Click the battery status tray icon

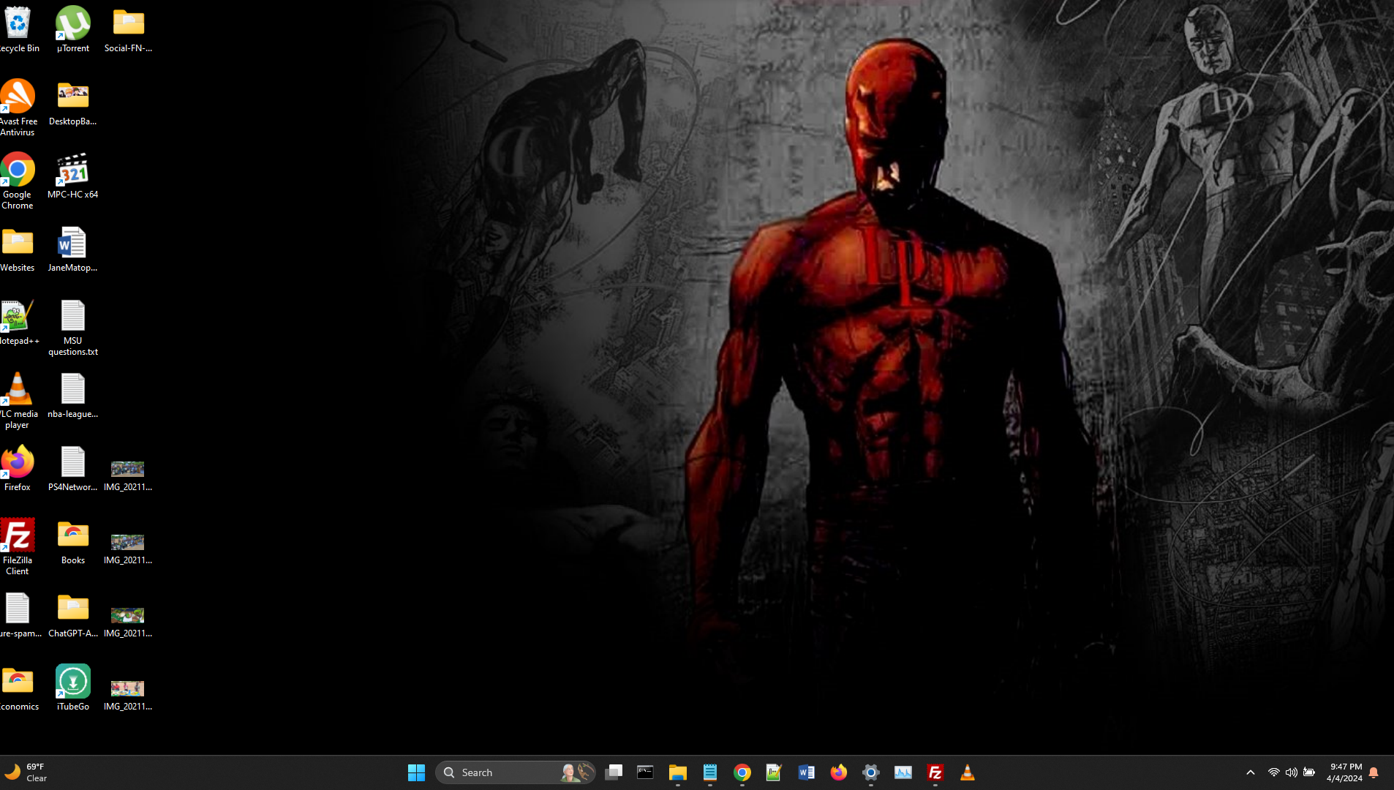pyautogui.click(x=1309, y=772)
